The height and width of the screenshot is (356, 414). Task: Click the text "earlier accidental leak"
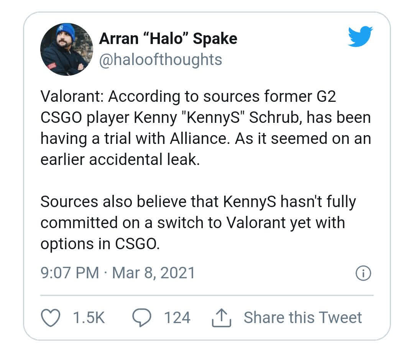pos(120,160)
